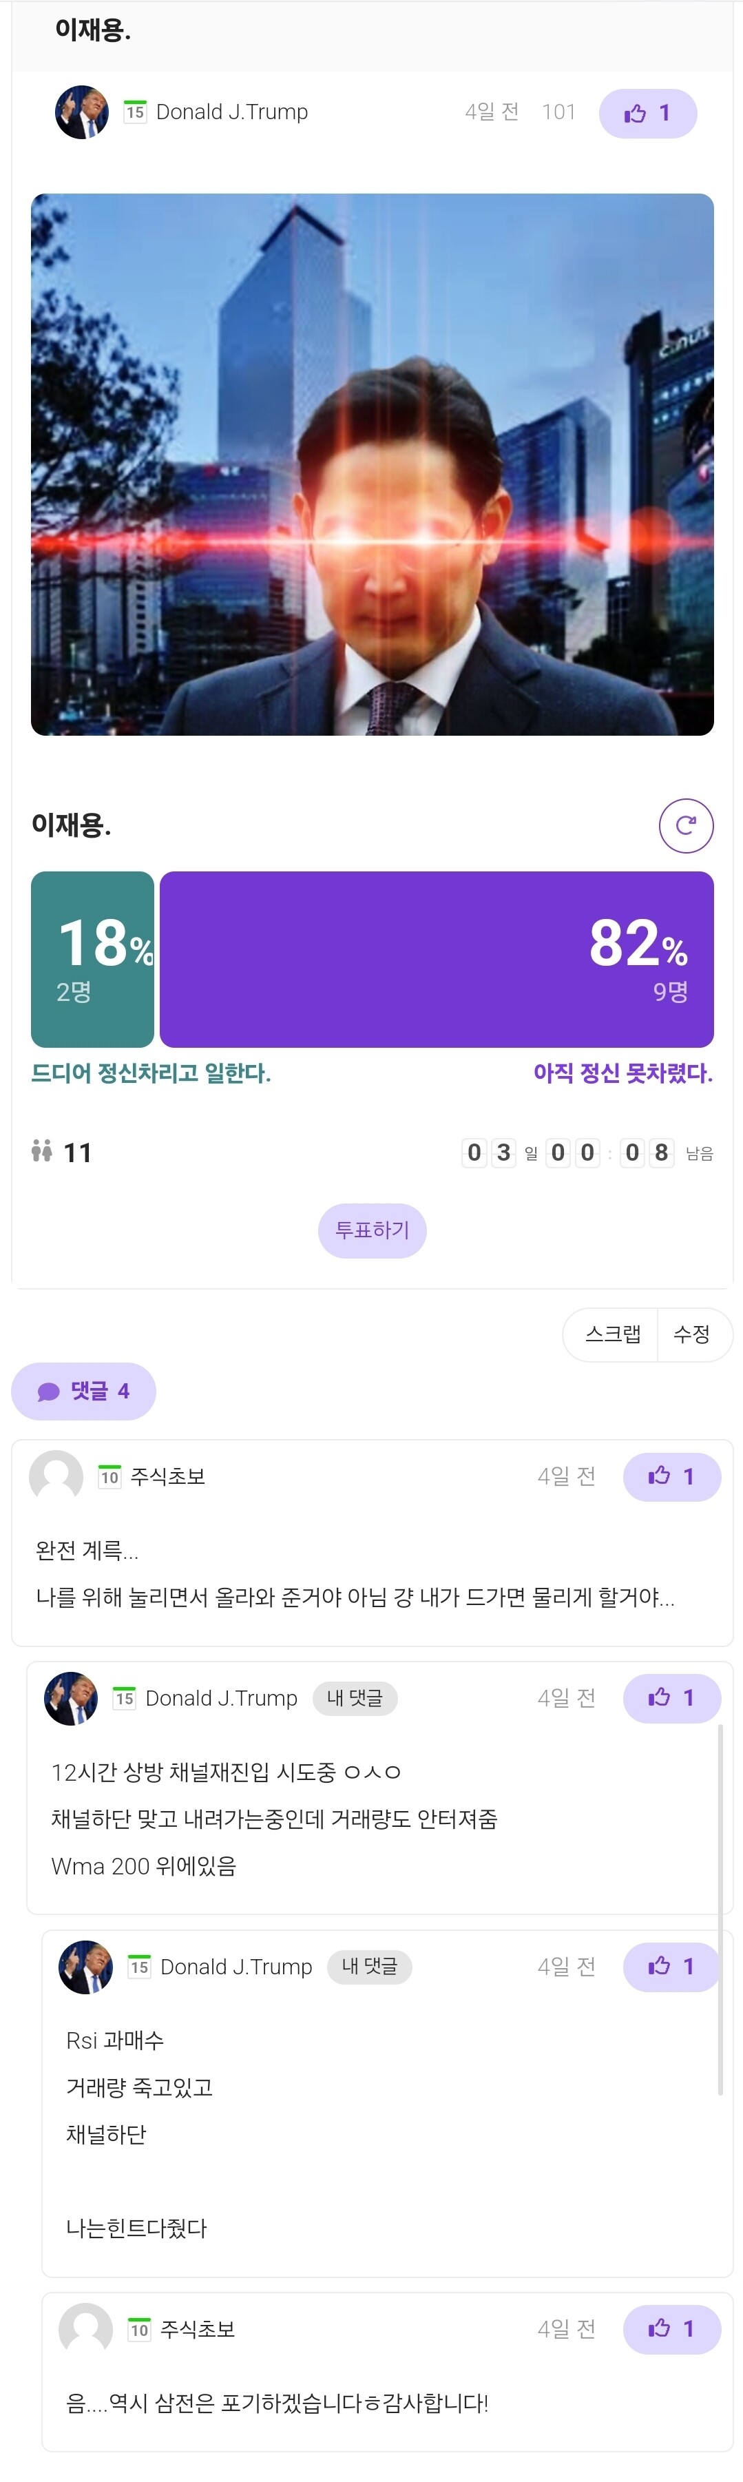Click Donald J.Trump username on the post

point(231,113)
